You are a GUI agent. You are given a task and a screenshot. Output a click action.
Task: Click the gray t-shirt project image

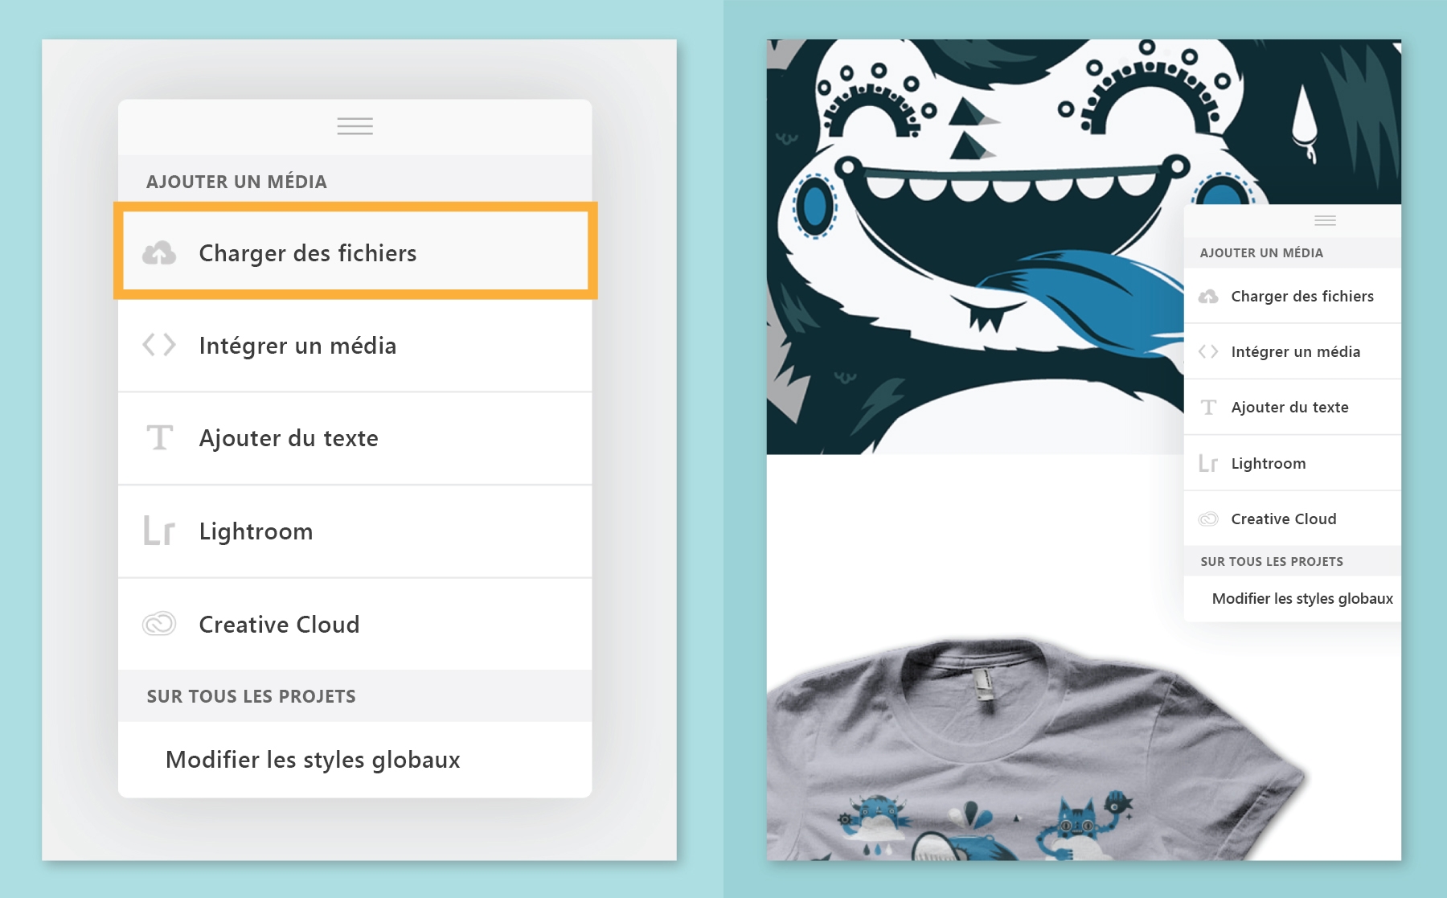coord(1036,748)
